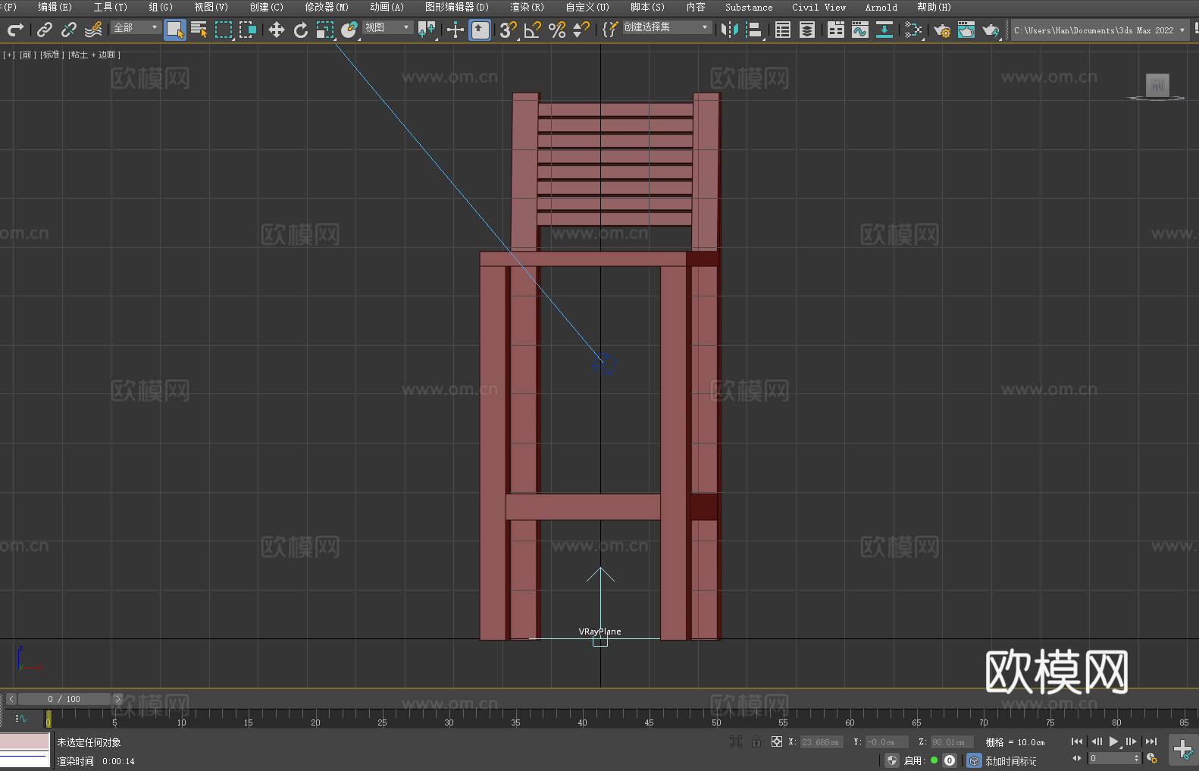Screen dimensions: 1199x771
Task: Open the 工具(T) menu
Action: (x=111, y=7)
